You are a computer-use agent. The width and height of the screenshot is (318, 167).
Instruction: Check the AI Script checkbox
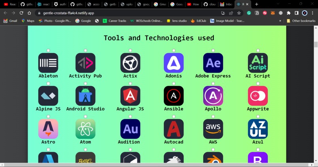click(258, 50)
